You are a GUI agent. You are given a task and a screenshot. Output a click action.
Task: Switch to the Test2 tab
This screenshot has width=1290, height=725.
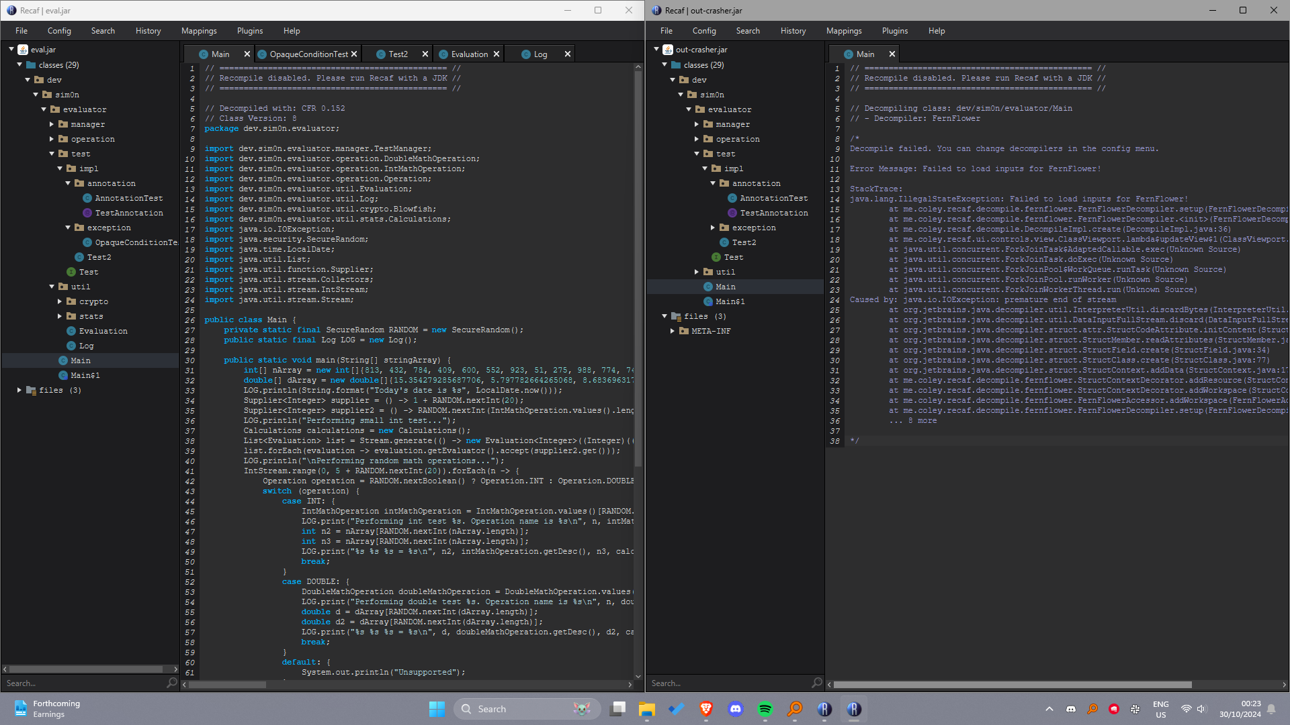click(x=398, y=54)
